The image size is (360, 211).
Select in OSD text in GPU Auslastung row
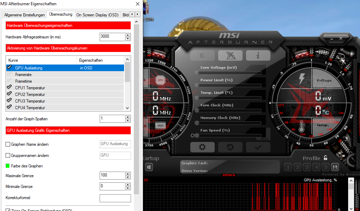pos(86,68)
